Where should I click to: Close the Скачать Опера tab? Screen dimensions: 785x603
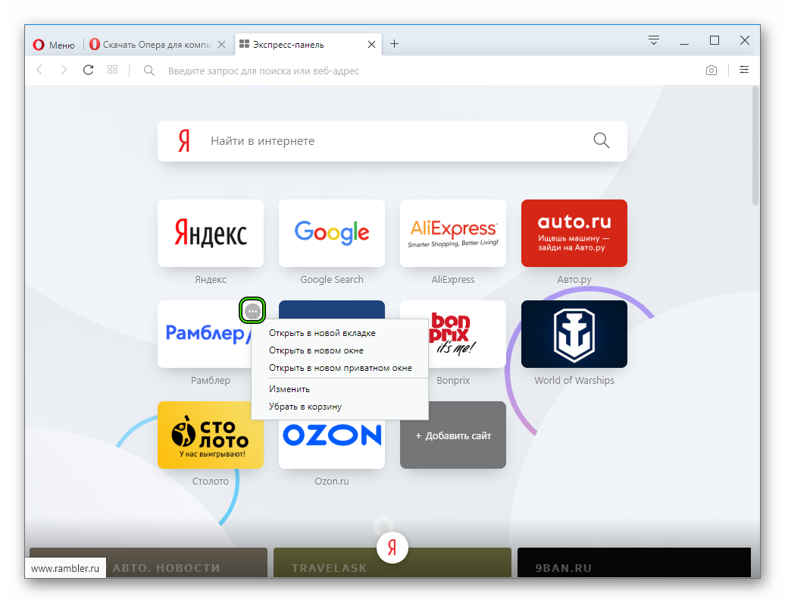(x=222, y=45)
